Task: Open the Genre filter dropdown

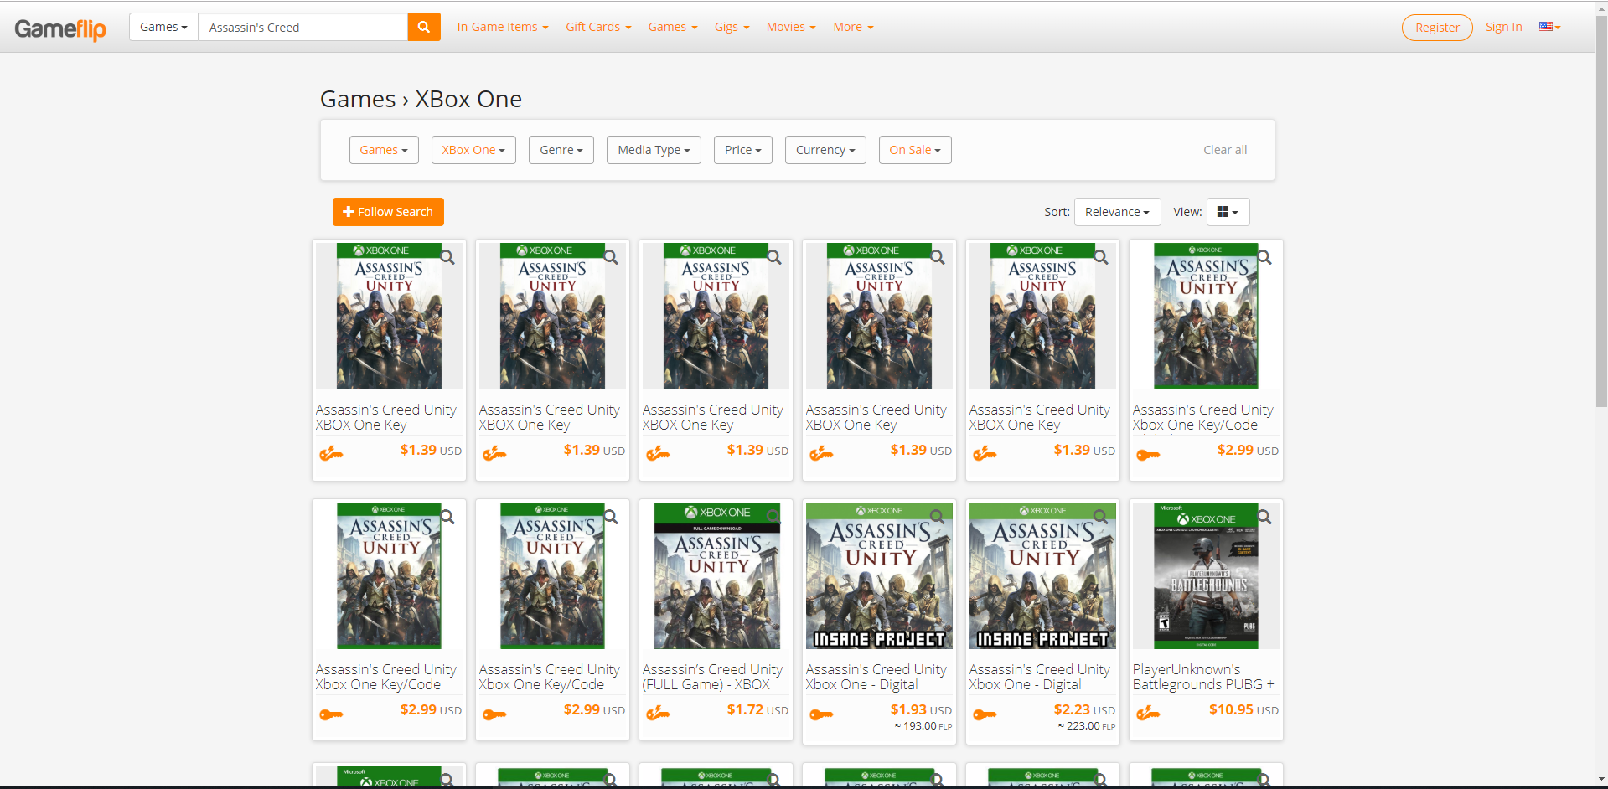Action: tap(561, 150)
